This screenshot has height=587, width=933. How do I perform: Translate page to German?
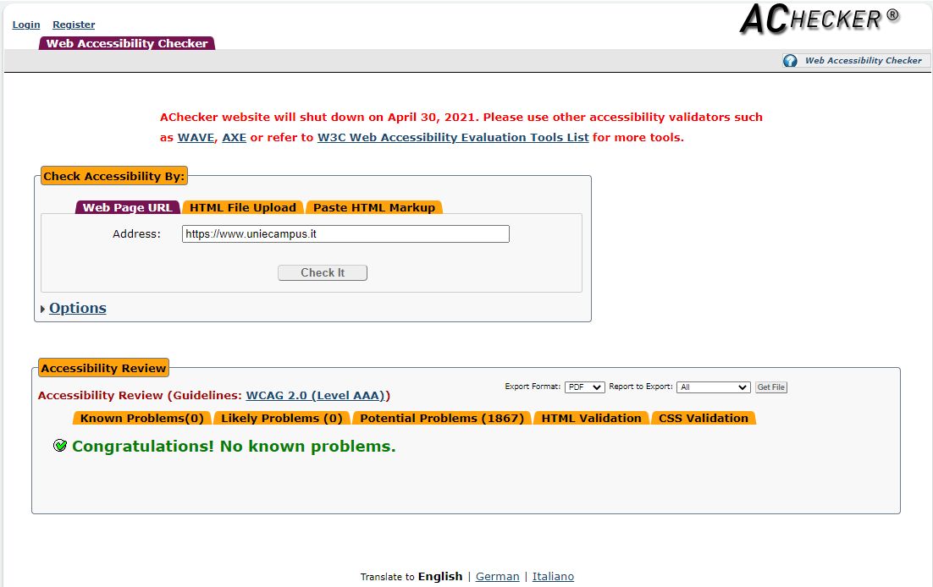498,576
